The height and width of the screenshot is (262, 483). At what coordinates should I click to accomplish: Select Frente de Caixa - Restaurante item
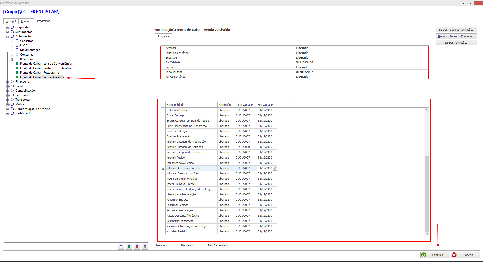[40, 73]
